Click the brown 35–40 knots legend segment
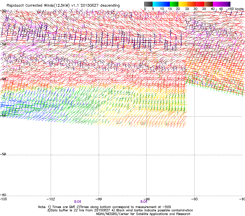 point(209,4)
